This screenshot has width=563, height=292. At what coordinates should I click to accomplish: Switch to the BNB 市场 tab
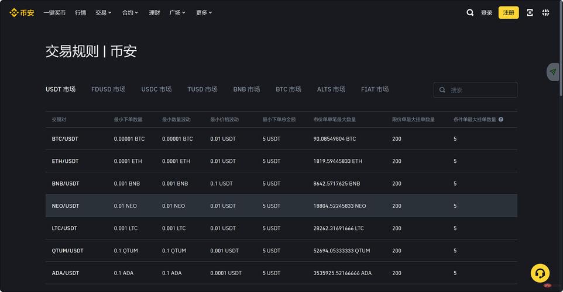point(246,89)
